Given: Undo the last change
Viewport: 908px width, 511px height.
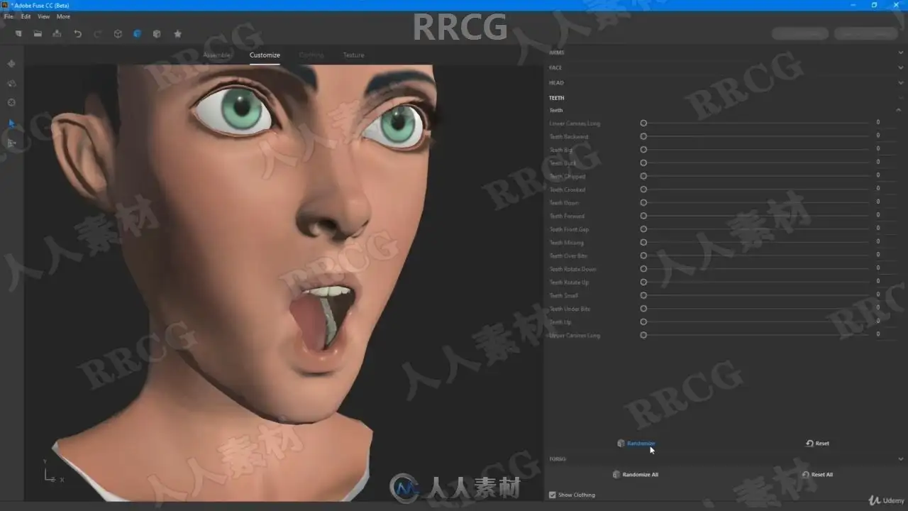Looking at the screenshot, I should [x=77, y=33].
